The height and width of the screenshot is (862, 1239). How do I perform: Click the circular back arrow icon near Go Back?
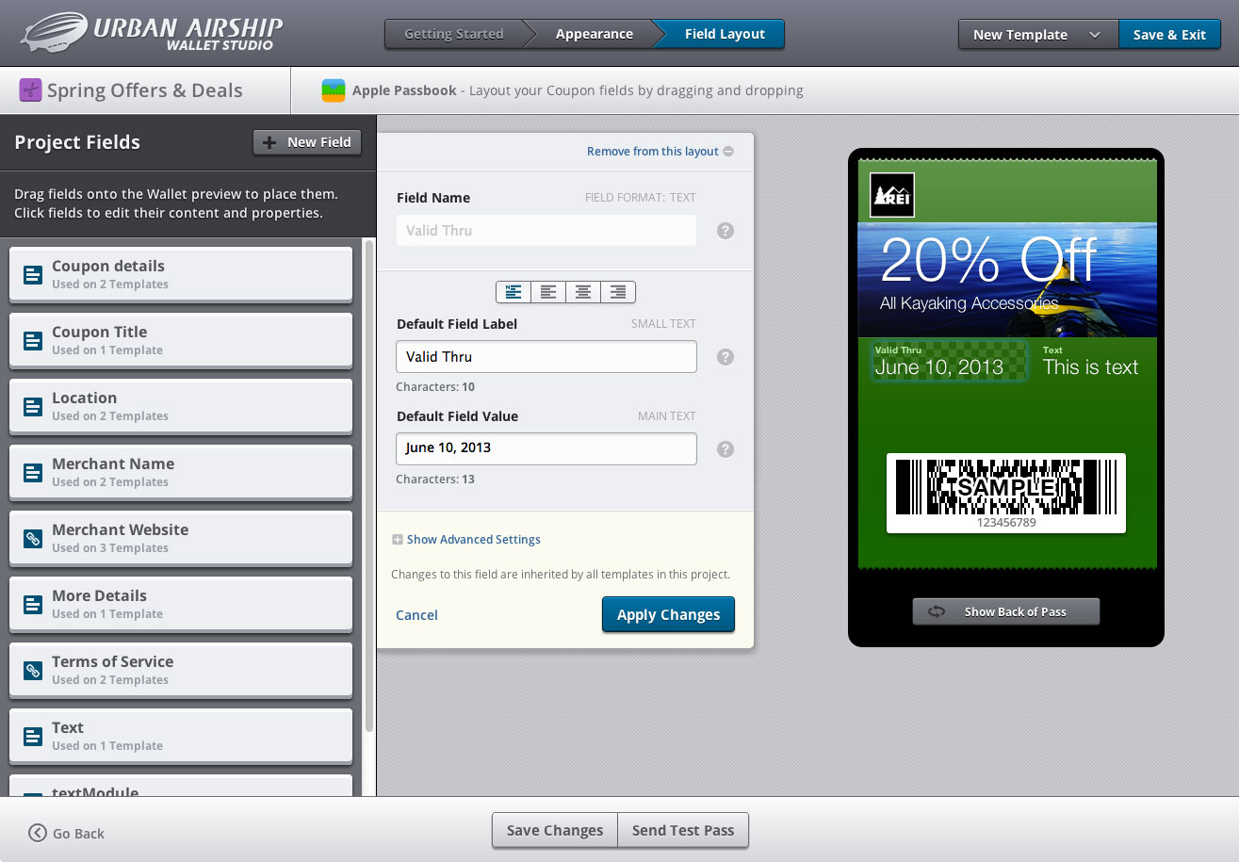click(38, 833)
